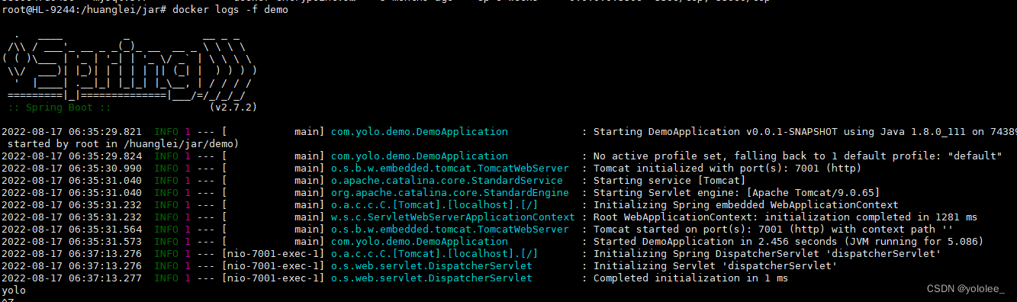Click 'No active profile set' log message
The height and width of the screenshot is (302, 1017).
[657, 156]
